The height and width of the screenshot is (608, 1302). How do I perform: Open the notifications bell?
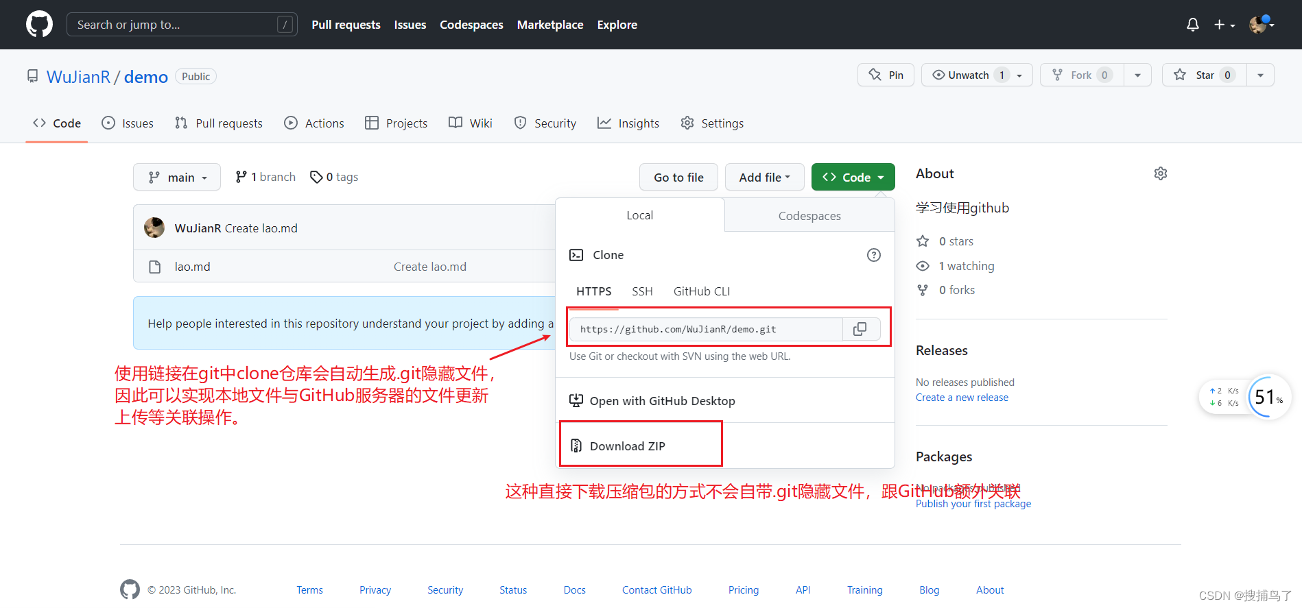click(1193, 25)
